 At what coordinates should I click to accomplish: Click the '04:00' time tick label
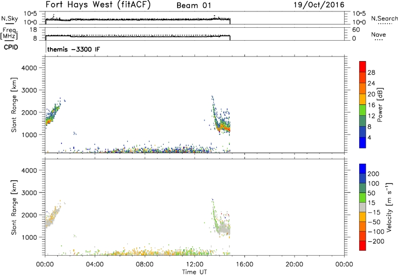coord(95,265)
